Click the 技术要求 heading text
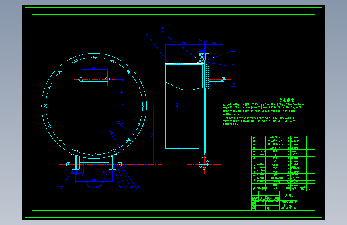 pos(286,100)
